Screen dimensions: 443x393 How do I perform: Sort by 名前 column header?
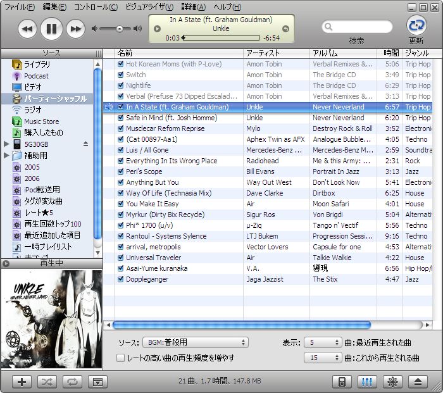click(x=179, y=53)
